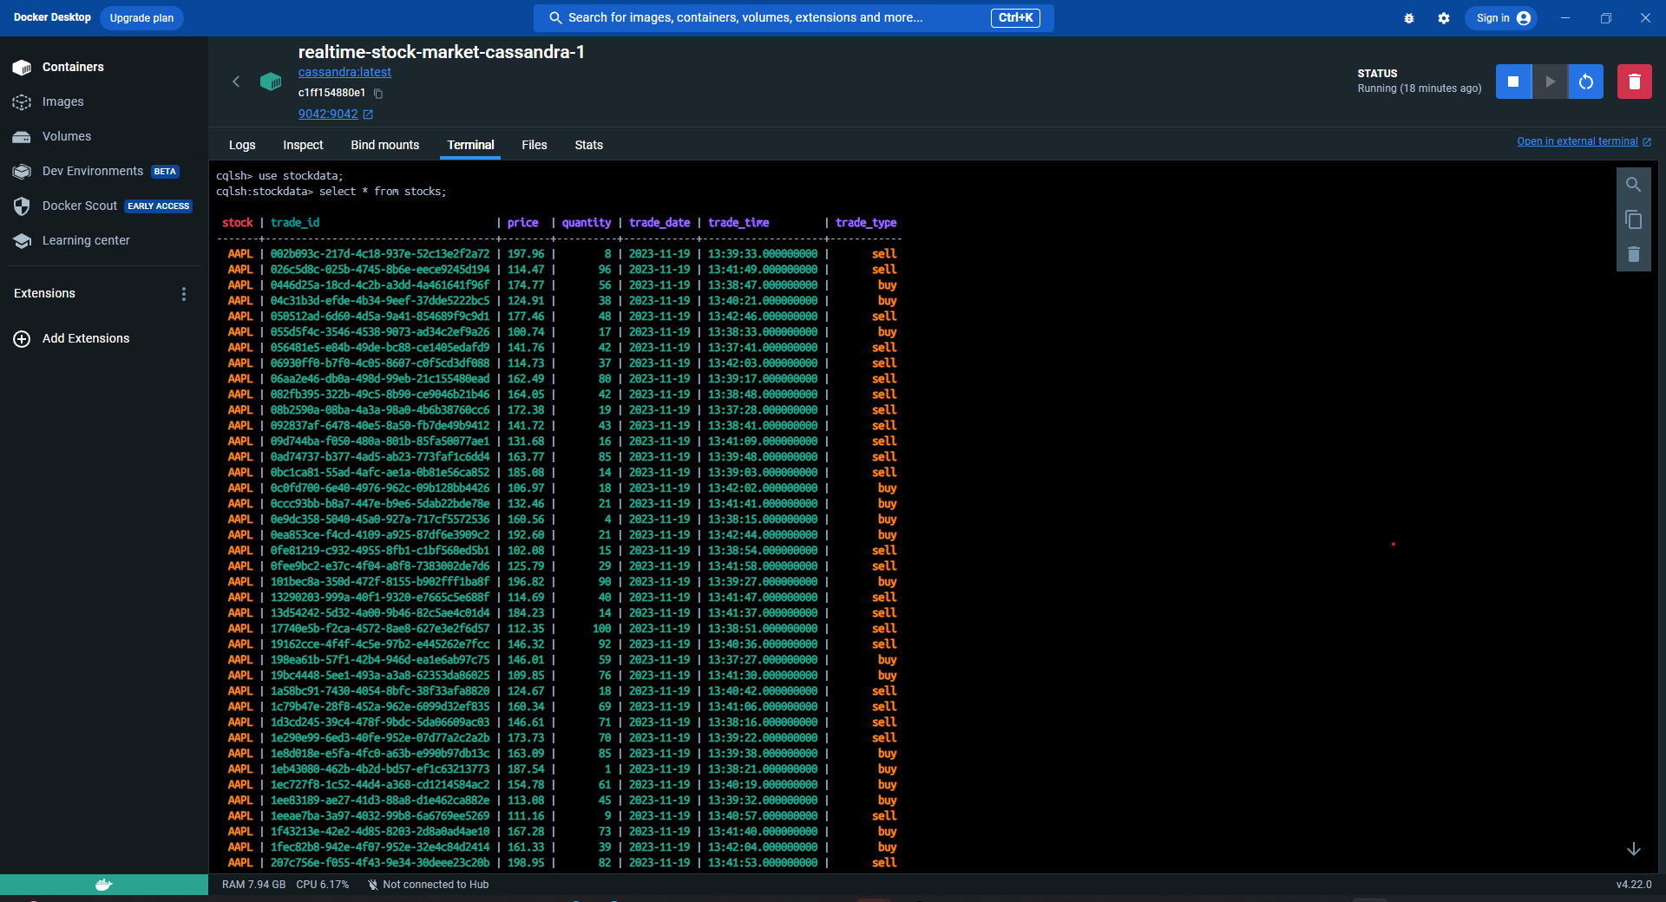Screen dimensions: 1666x902
Task: Click the Upgrade plan button
Action: (141, 18)
